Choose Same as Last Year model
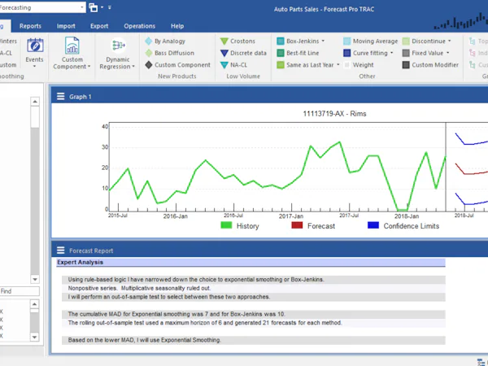 coord(306,65)
